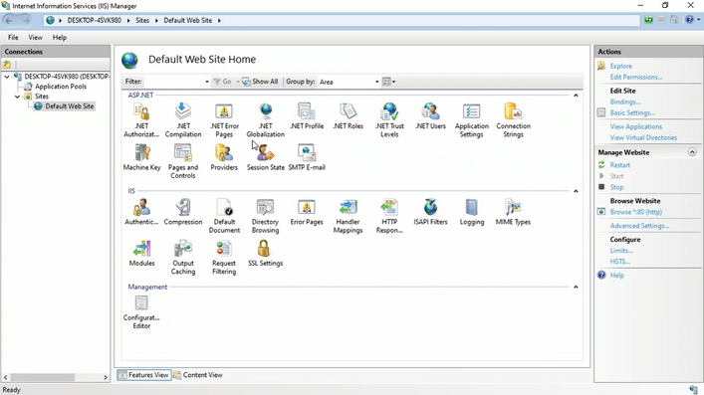Collapse the IIS group
Viewport: 704px width, 395px height.
click(x=576, y=191)
